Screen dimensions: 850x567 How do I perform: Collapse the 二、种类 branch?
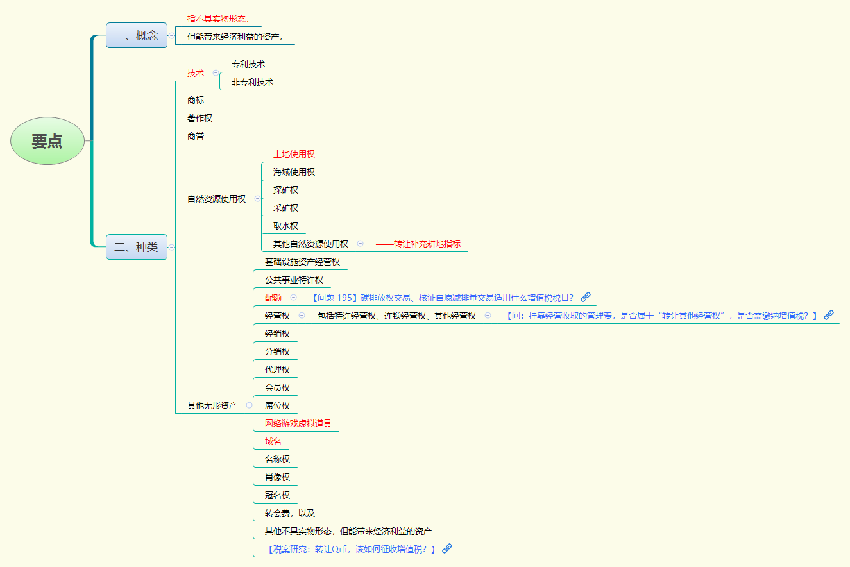click(x=171, y=246)
